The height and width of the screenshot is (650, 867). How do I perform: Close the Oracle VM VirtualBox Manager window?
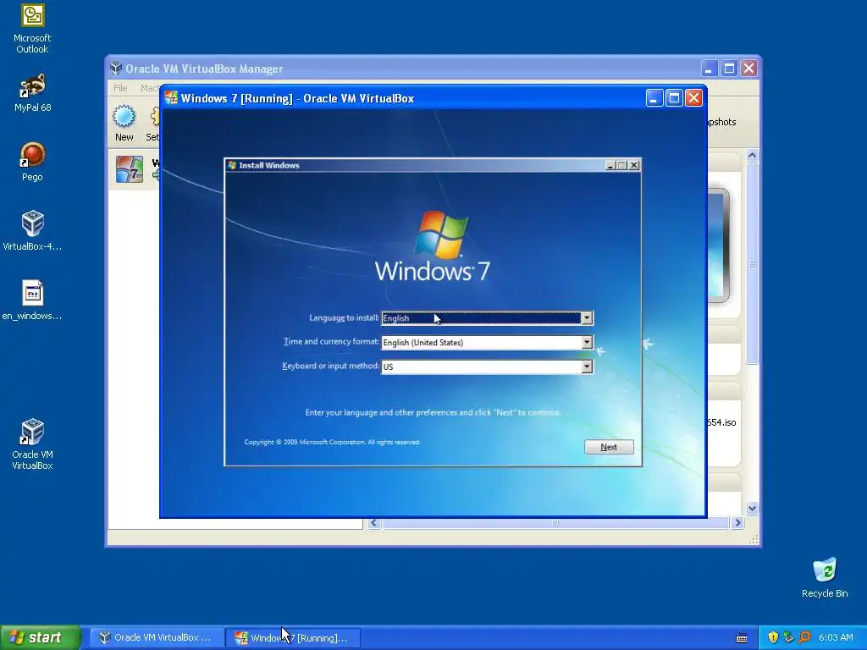[748, 69]
